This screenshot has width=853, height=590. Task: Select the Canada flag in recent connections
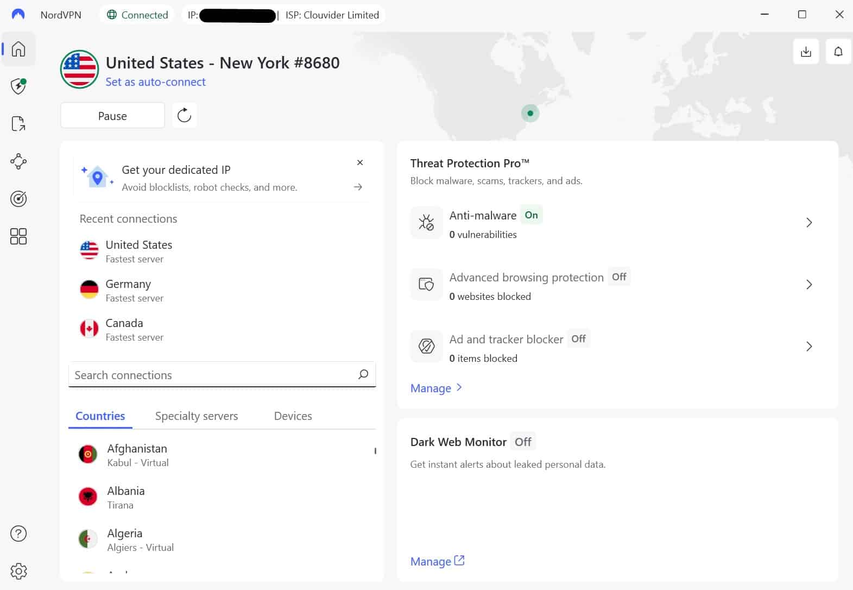(x=89, y=329)
